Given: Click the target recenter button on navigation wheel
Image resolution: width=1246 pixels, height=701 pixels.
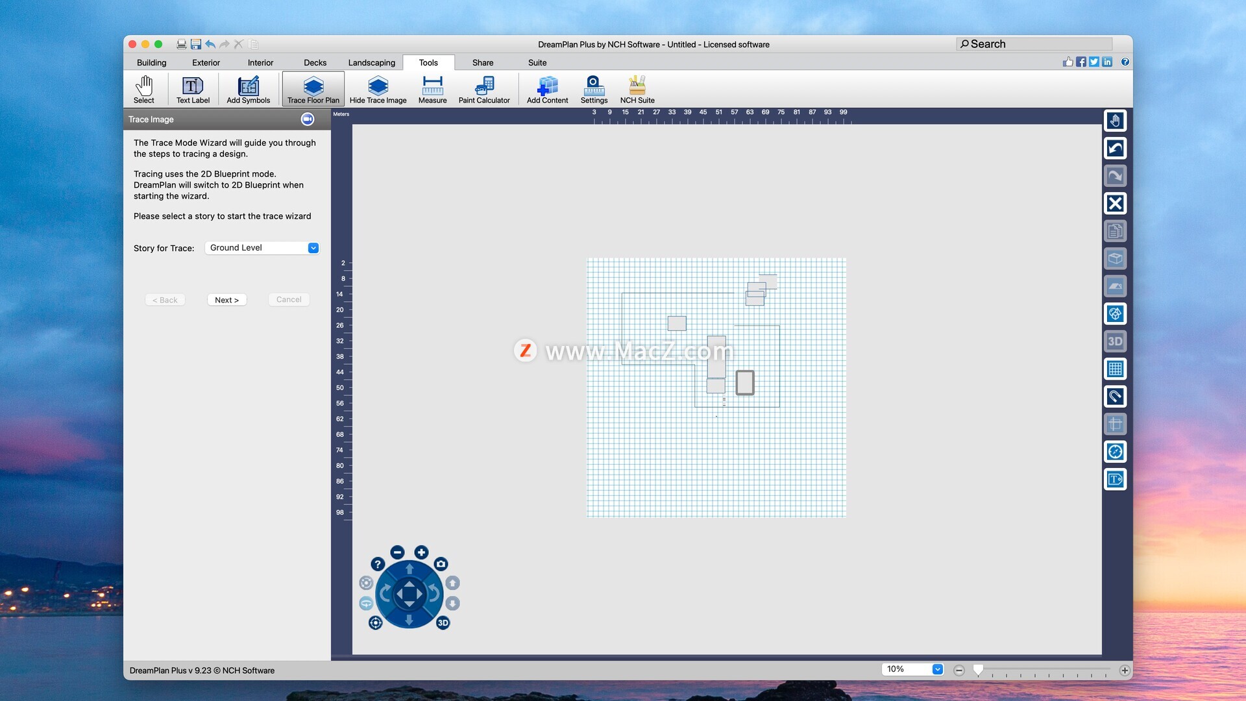Looking at the screenshot, I should point(376,623).
